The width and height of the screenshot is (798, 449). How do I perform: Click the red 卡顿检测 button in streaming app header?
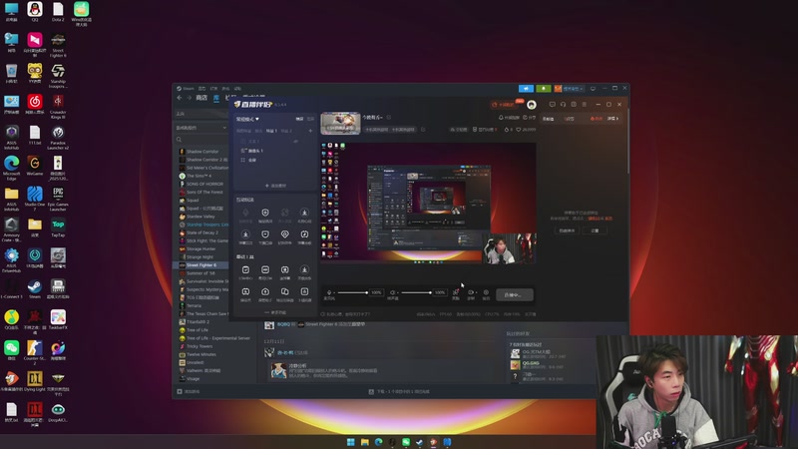[503, 105]
